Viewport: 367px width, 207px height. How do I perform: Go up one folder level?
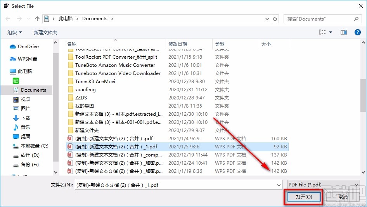coord(37,19)
